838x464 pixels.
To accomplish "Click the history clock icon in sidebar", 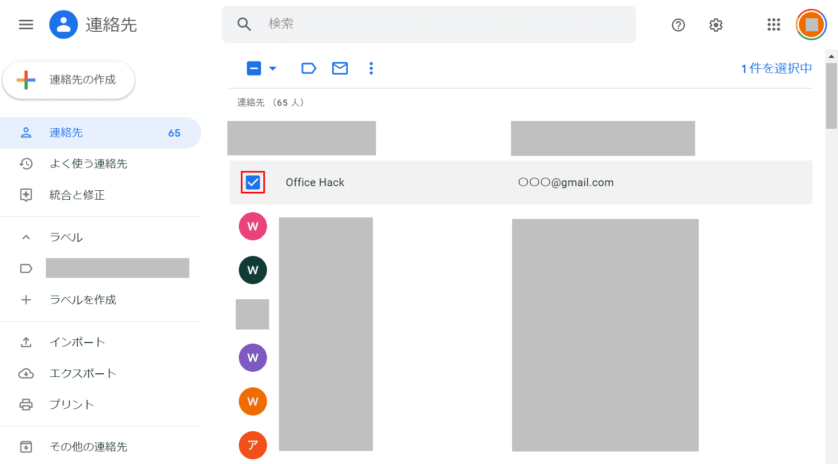I will (x=26, y=164).
